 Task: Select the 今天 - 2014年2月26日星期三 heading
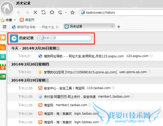pyautogui.click(x=36, y=48)
